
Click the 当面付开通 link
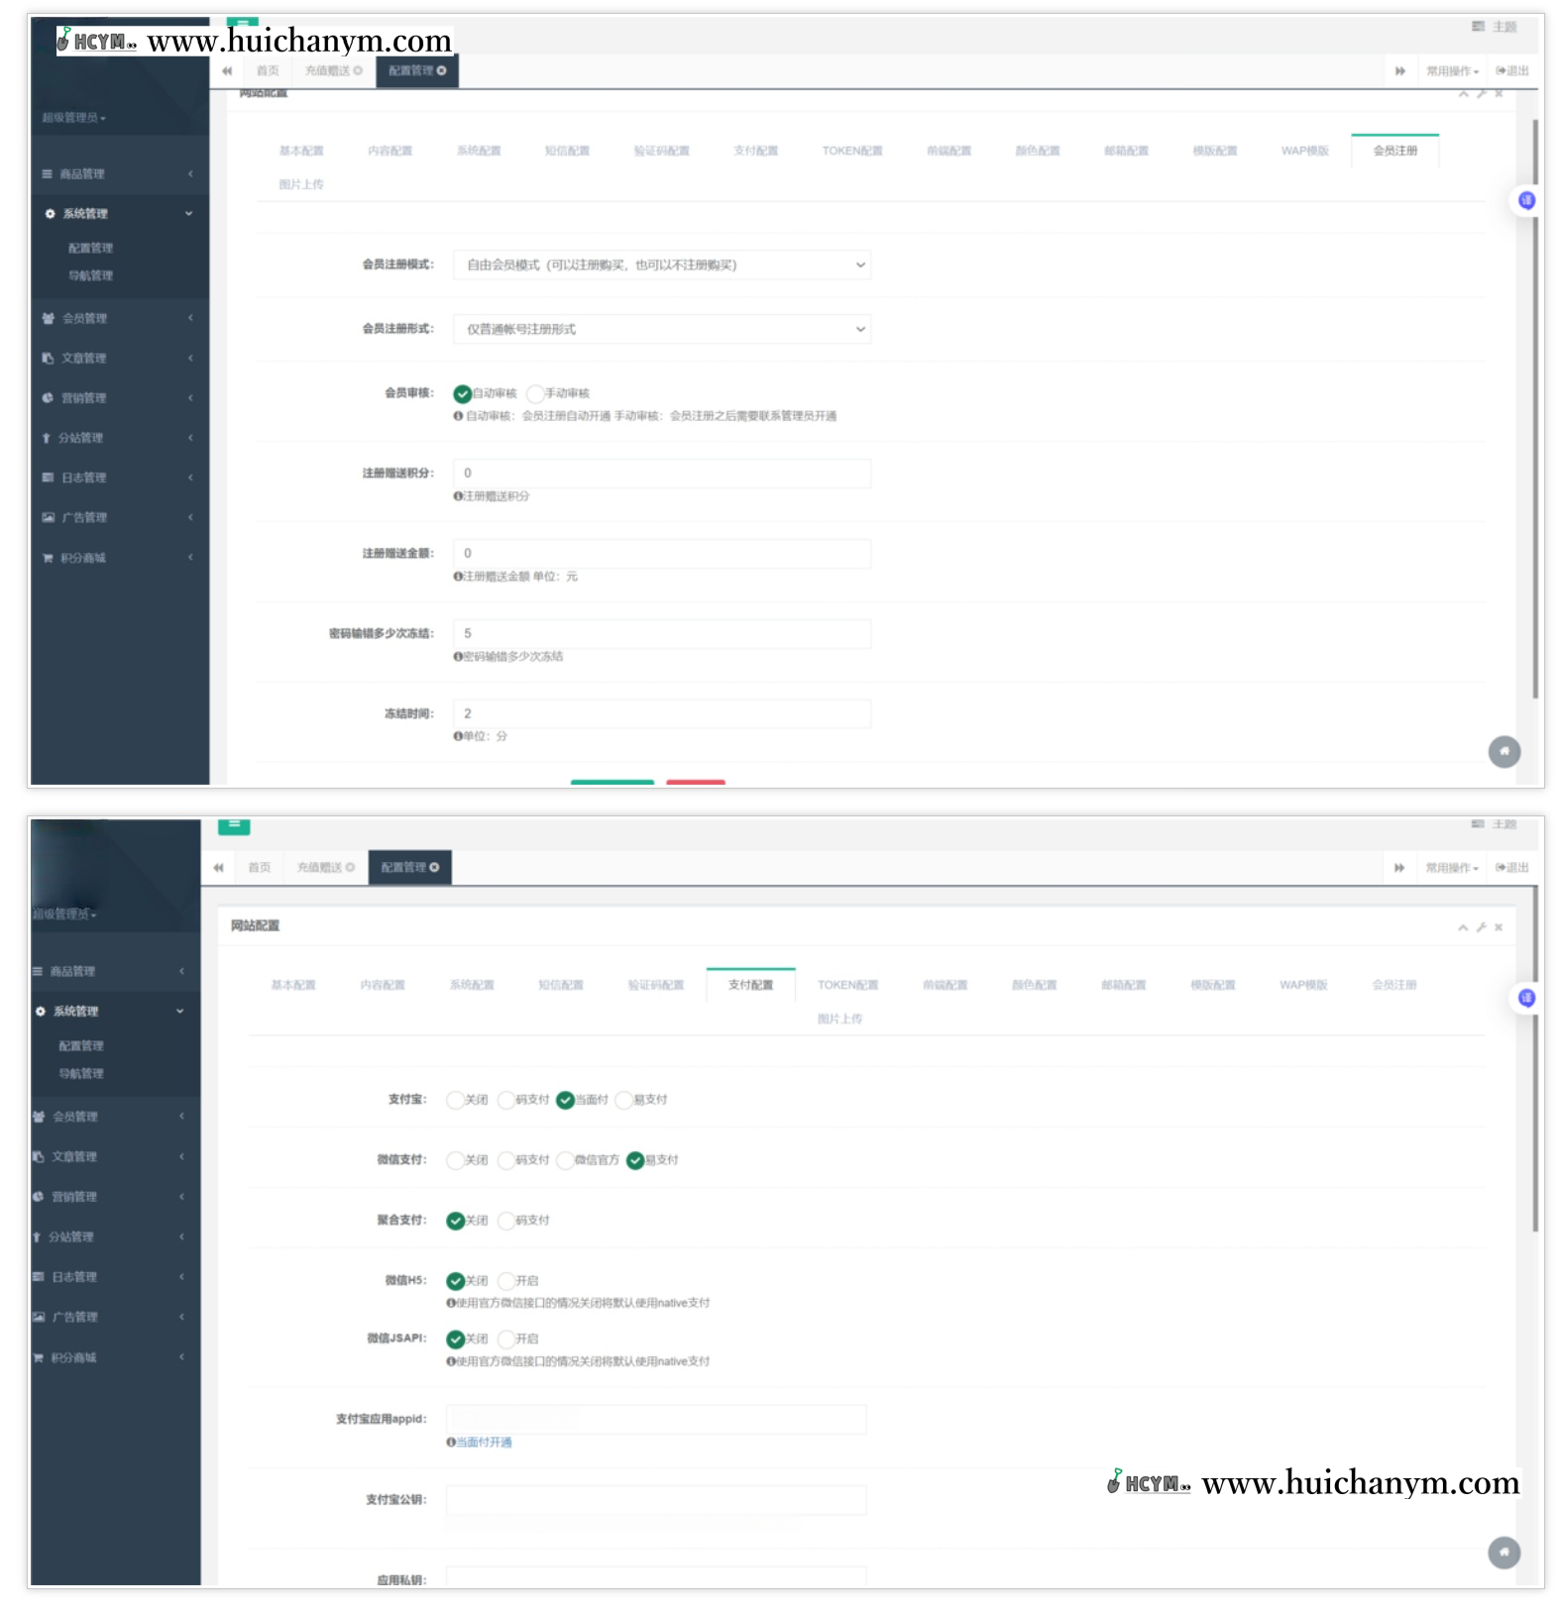click(x=484, y=1443)
